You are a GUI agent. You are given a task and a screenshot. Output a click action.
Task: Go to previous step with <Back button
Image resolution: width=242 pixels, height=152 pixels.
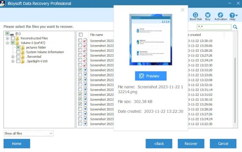159,143
